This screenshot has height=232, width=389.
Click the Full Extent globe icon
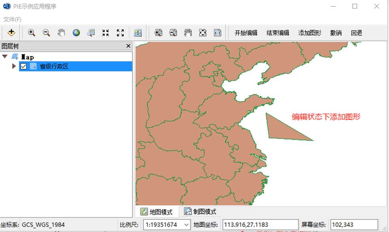click(76, 32)
